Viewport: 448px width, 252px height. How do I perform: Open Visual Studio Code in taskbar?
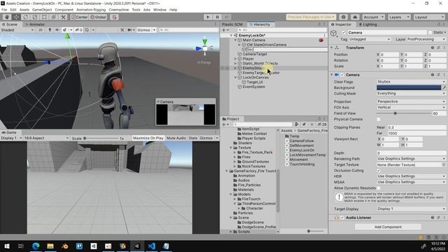152,246
